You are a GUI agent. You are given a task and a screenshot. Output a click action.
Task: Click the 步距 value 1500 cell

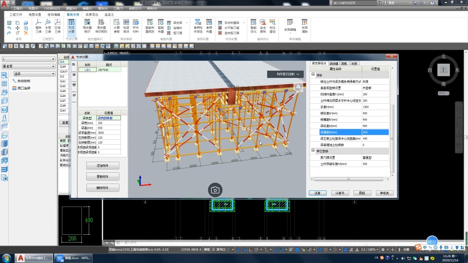pyautogui.click(x=375, y=107)
